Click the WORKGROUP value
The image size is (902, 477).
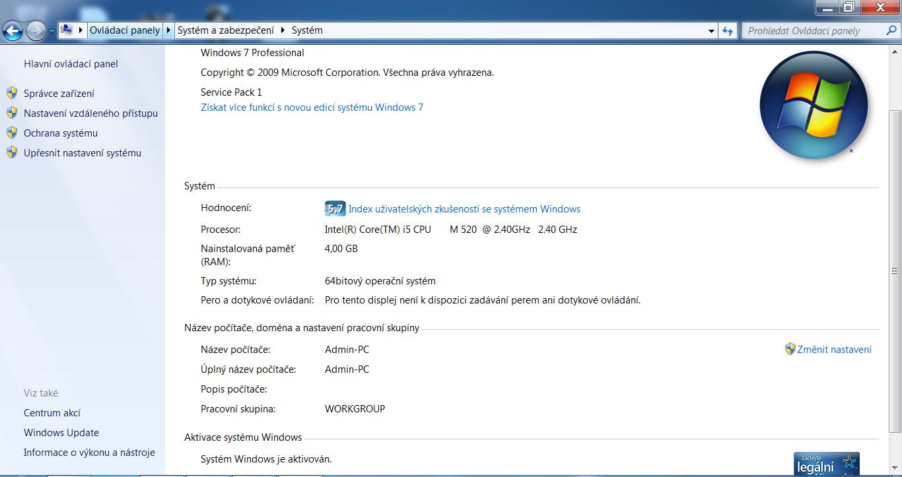(x=355, y=409)
